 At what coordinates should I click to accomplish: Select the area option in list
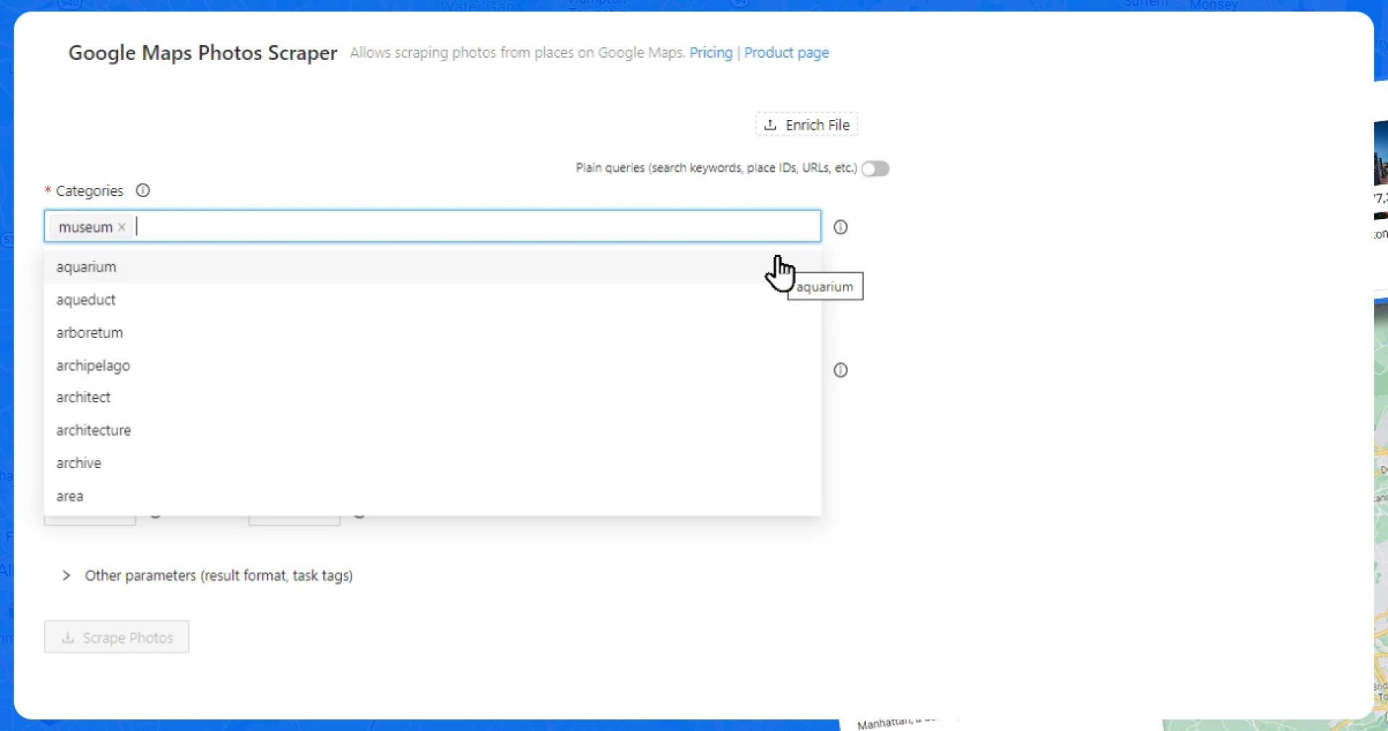70,496
